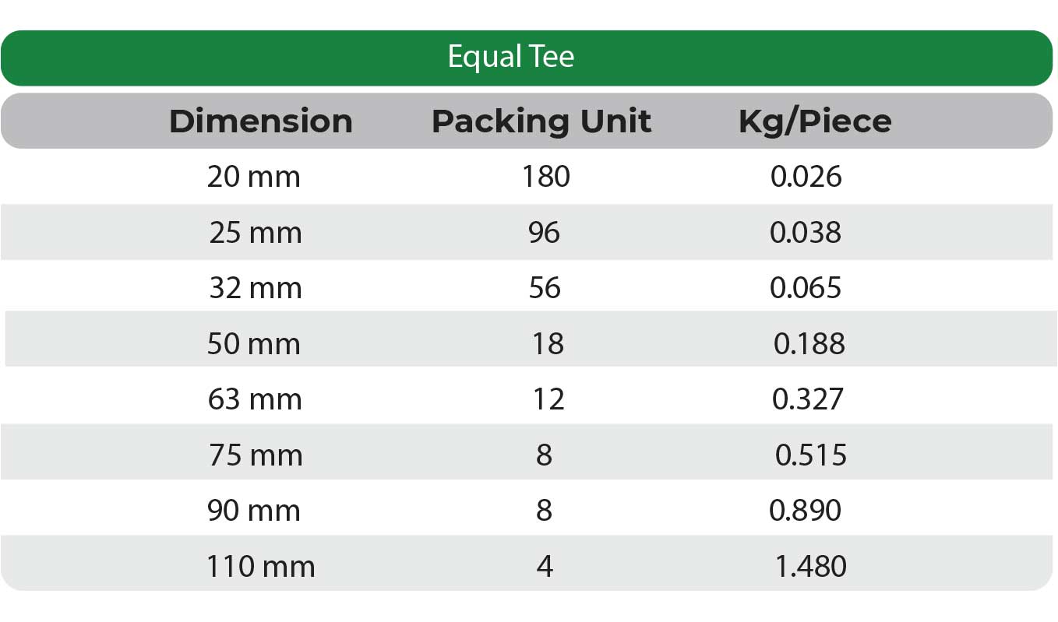This screenshot has width=1058, height=622.
Task: Click packing unit value 56
Action: tap(544, 288)
